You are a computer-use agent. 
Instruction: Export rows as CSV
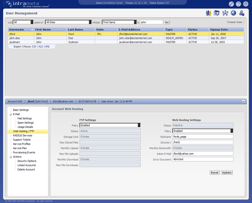(x=34, y=47)
